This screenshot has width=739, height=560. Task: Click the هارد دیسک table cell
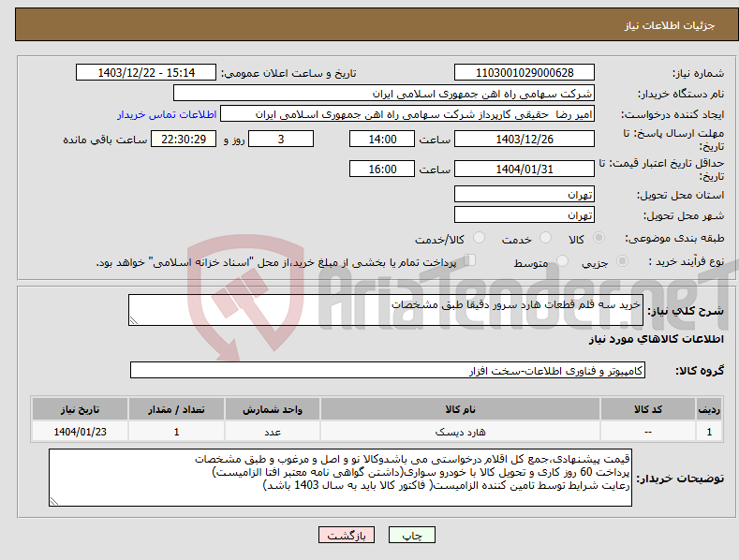460,432
